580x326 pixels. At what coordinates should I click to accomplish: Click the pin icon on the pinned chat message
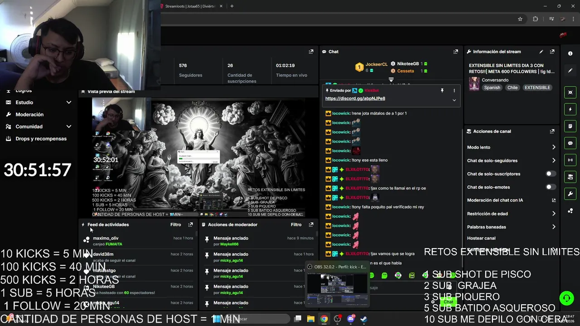[442, 91]
